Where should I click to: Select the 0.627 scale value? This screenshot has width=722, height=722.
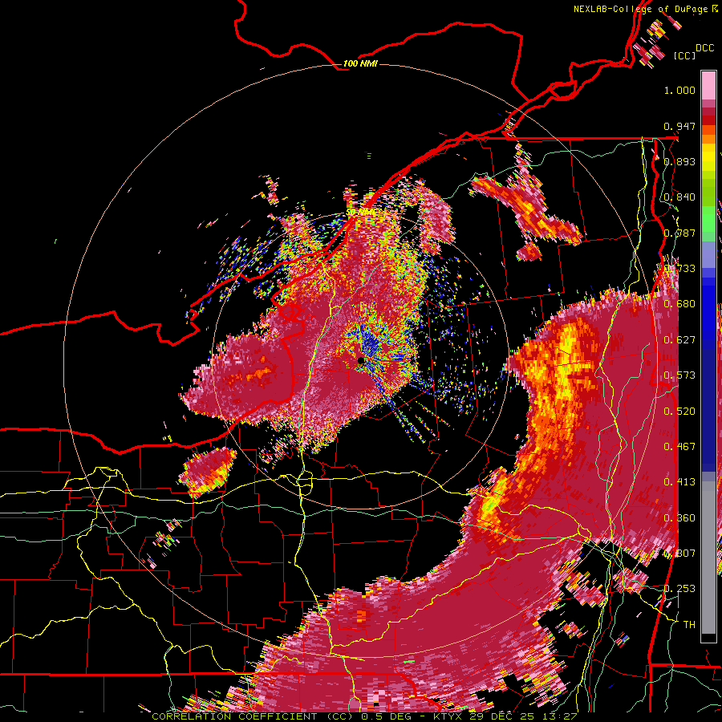tap(679, 340)
